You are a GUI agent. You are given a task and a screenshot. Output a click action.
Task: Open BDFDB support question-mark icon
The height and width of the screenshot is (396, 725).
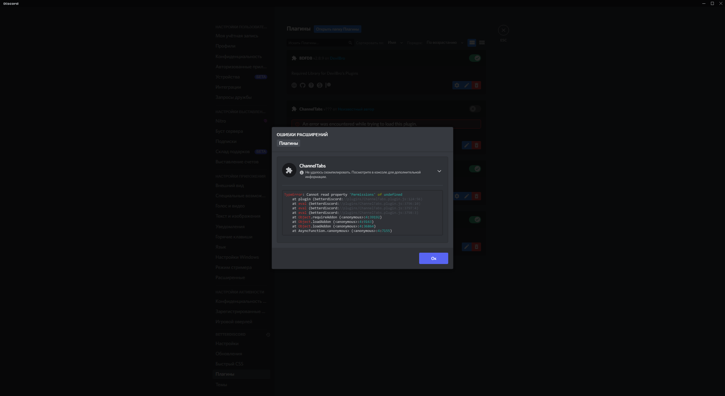click(x=311, y=85)
